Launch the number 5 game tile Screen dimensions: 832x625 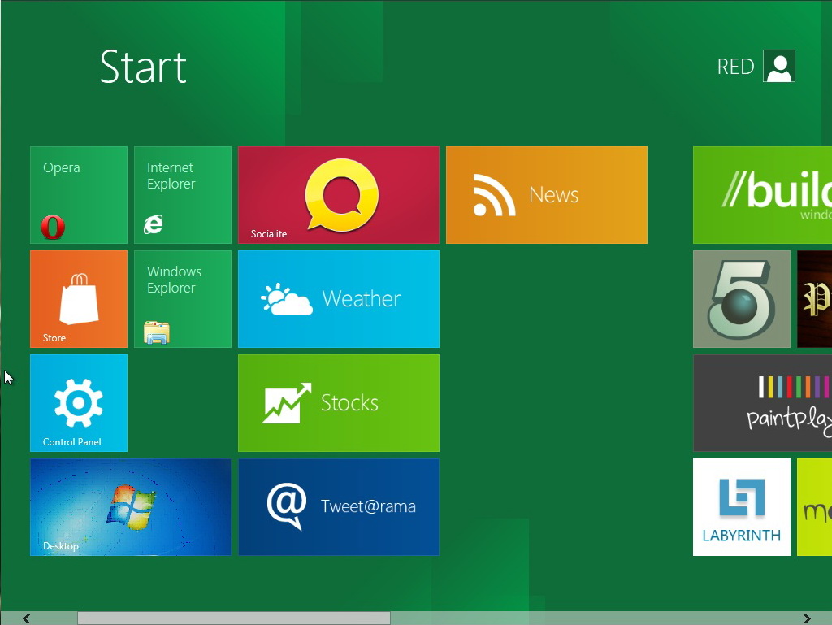[x=742, y=299]
